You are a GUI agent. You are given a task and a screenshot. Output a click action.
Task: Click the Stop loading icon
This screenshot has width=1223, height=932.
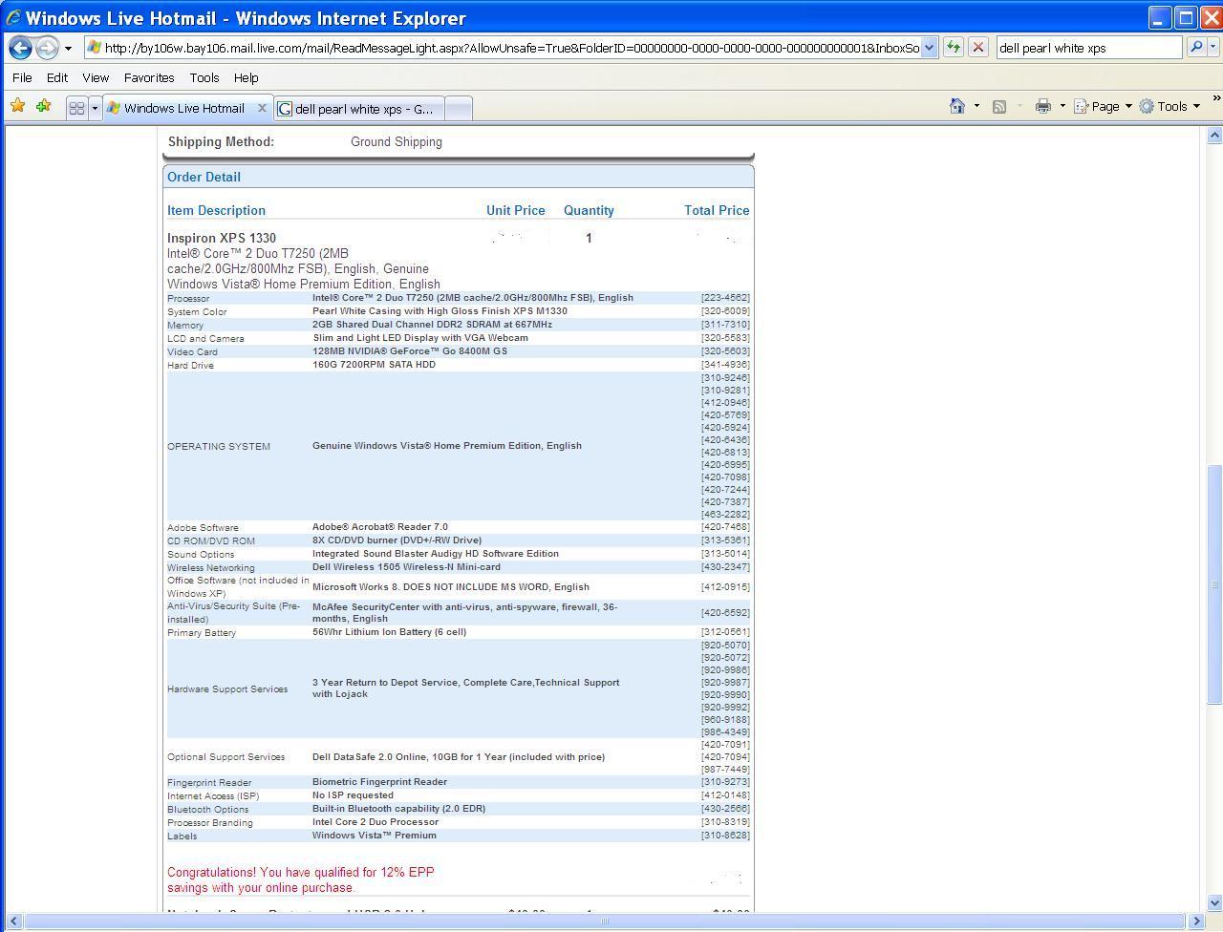point(978,48)
